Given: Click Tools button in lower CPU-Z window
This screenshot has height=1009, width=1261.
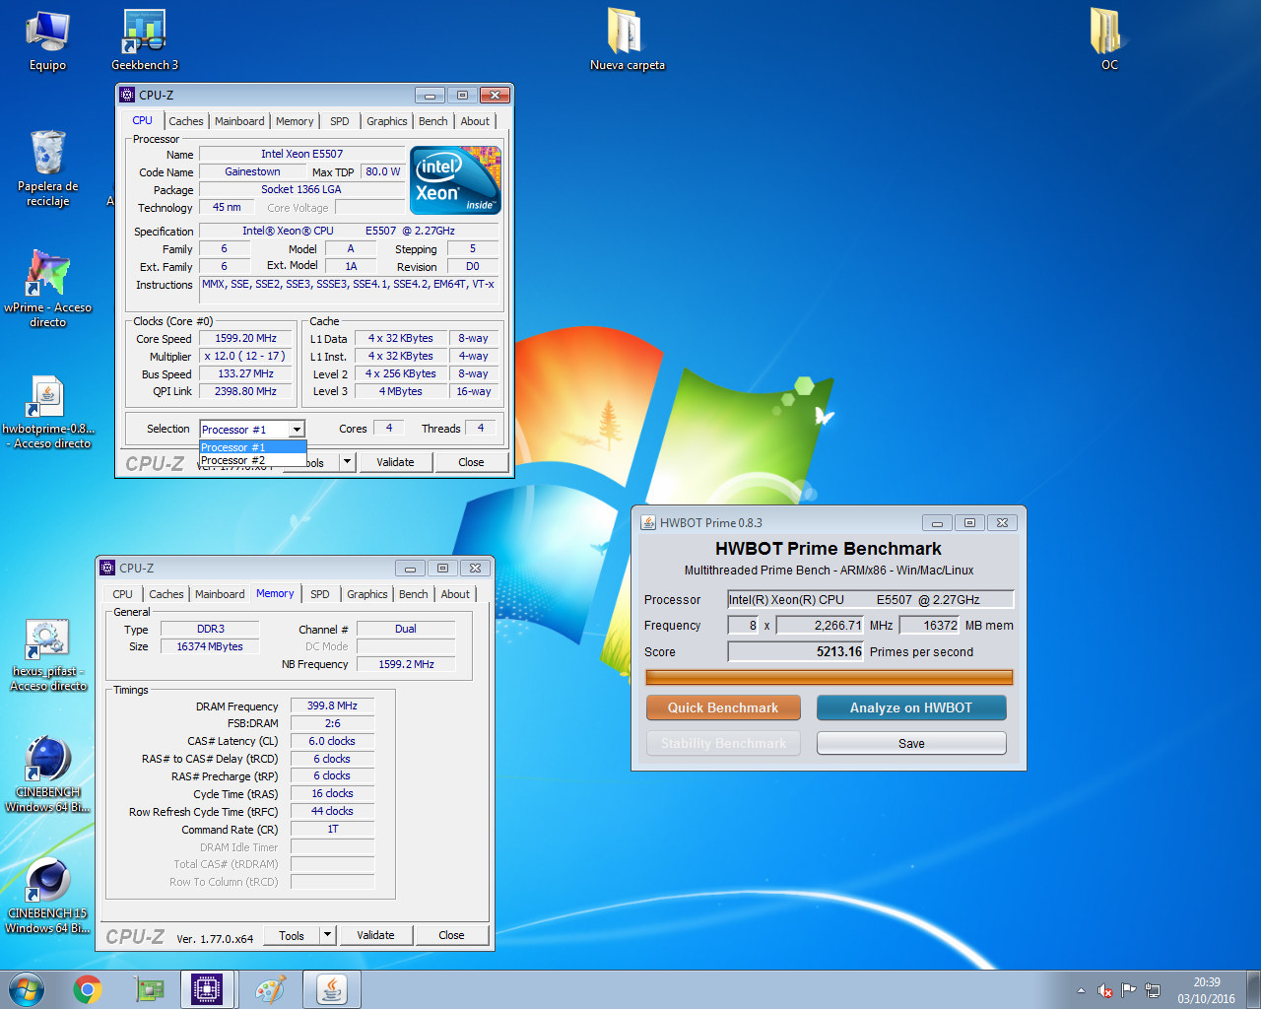Looking at the screenshot, I should coord(292,935).
